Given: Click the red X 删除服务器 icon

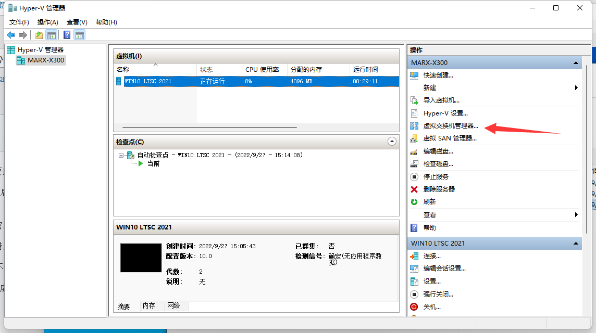Looking at the screenshot, I should (x=414, y=189).
